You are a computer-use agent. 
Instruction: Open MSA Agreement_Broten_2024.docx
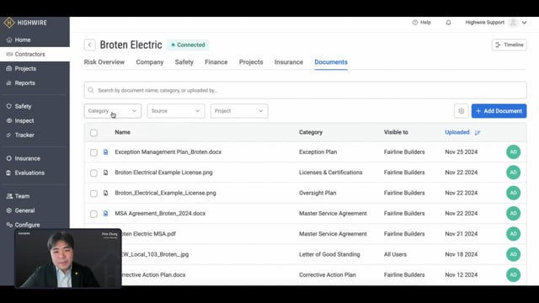click(x=160, y=213)
